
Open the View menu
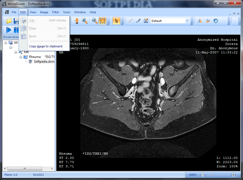[x=33, y=12]
